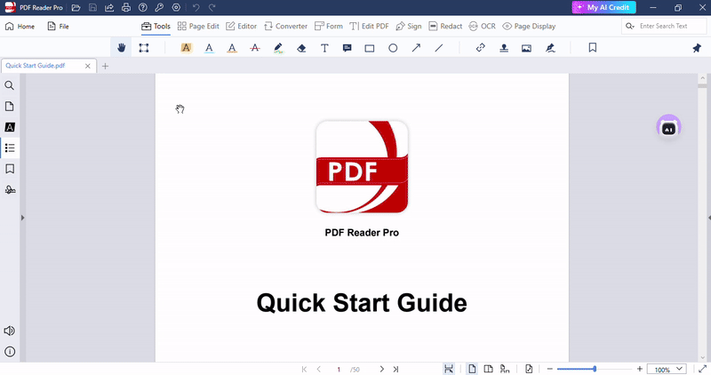Switch to the Redact tab
Image resolution: width=711 pixels, height=375 pixels.
pos(445,27)
